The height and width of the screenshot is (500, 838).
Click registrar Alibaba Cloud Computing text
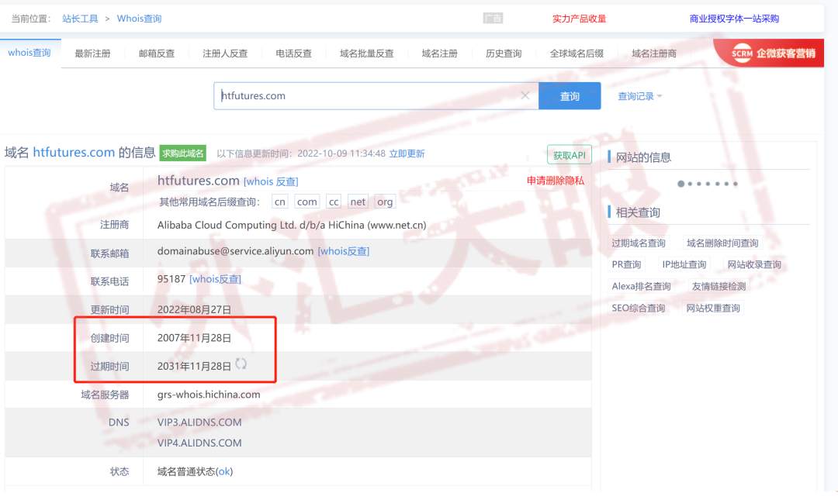click(x=292, y=225)
